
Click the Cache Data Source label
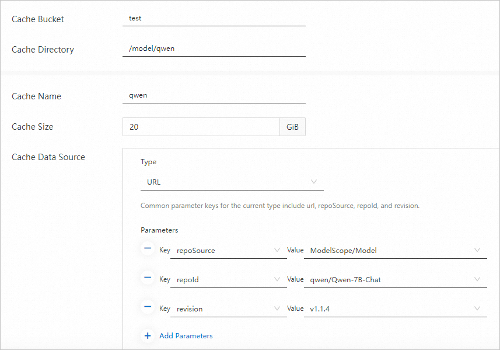[48, 157]
